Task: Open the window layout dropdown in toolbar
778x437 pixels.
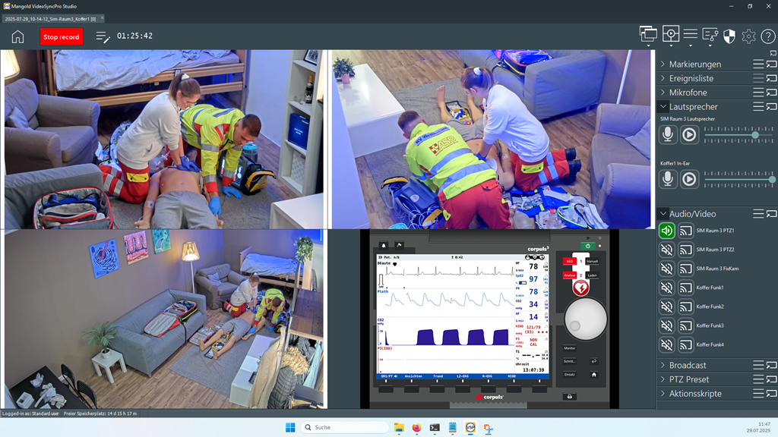Action: pyautogui.click(x=648, y=36)
